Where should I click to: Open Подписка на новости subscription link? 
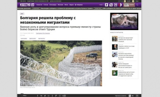click(120, 96)
